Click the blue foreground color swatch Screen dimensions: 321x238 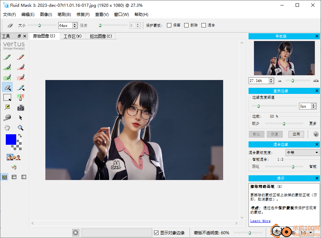[10, 139]
